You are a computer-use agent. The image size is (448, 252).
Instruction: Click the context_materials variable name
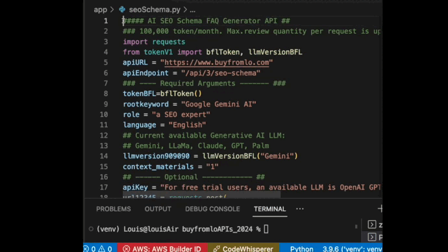click(158, 166)
